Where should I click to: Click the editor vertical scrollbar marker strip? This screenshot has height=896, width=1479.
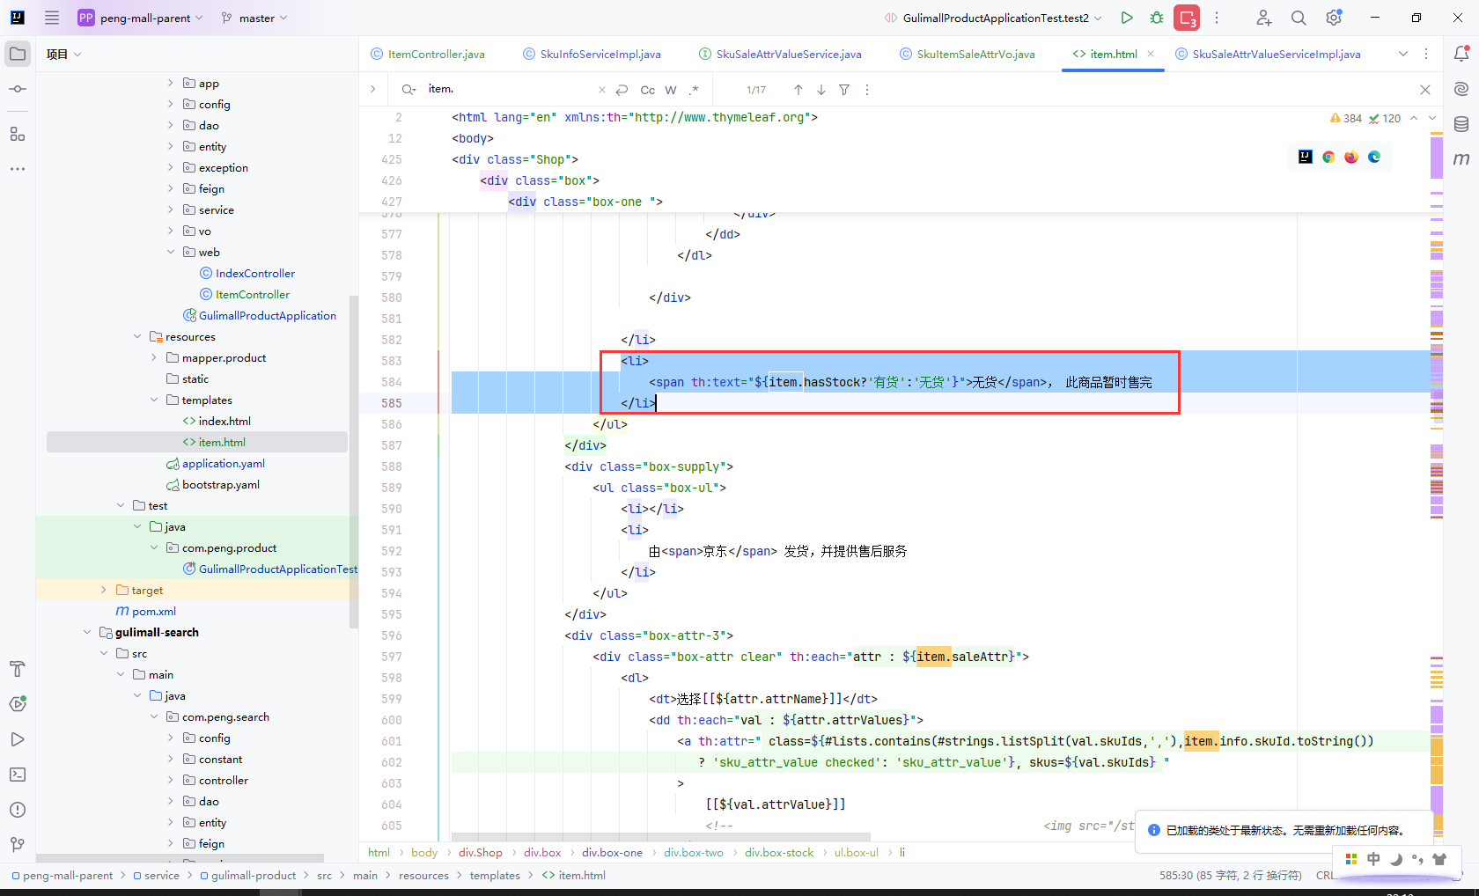(1437, 484)
